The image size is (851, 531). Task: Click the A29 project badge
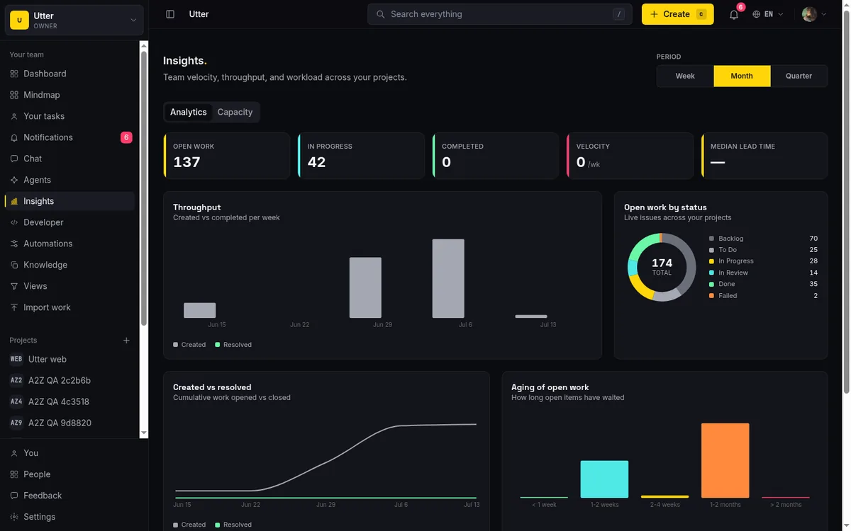[16, 423]
